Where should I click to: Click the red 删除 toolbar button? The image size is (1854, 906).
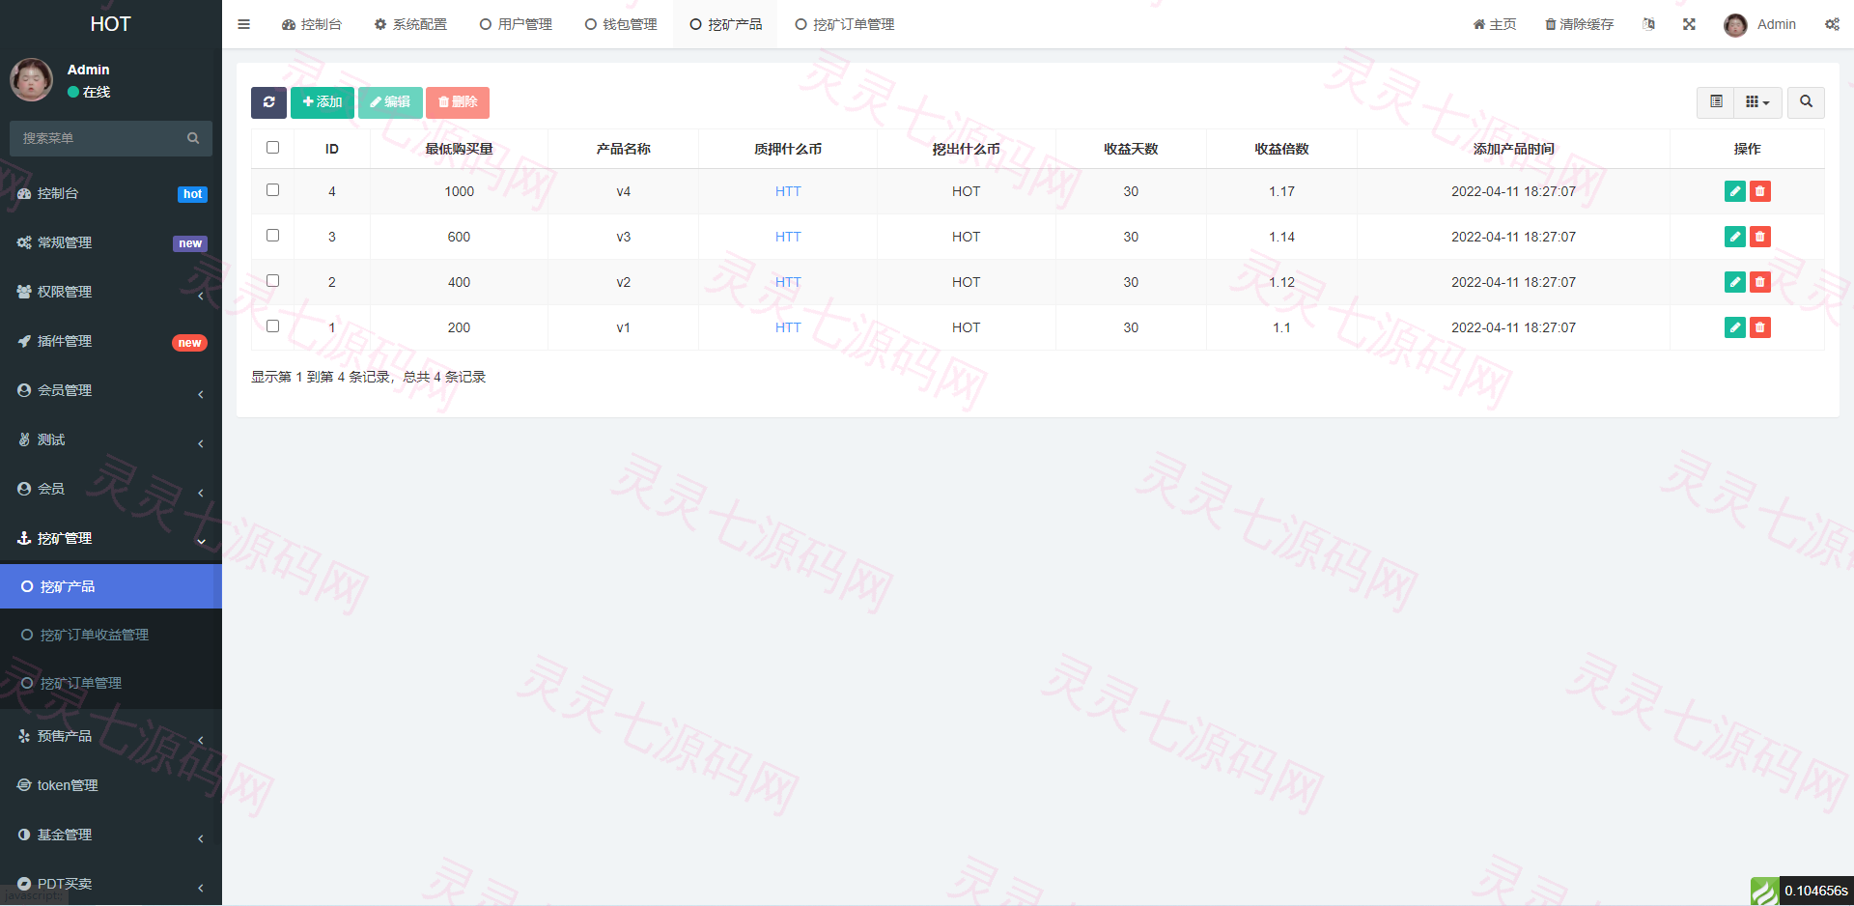coord(458,102)
